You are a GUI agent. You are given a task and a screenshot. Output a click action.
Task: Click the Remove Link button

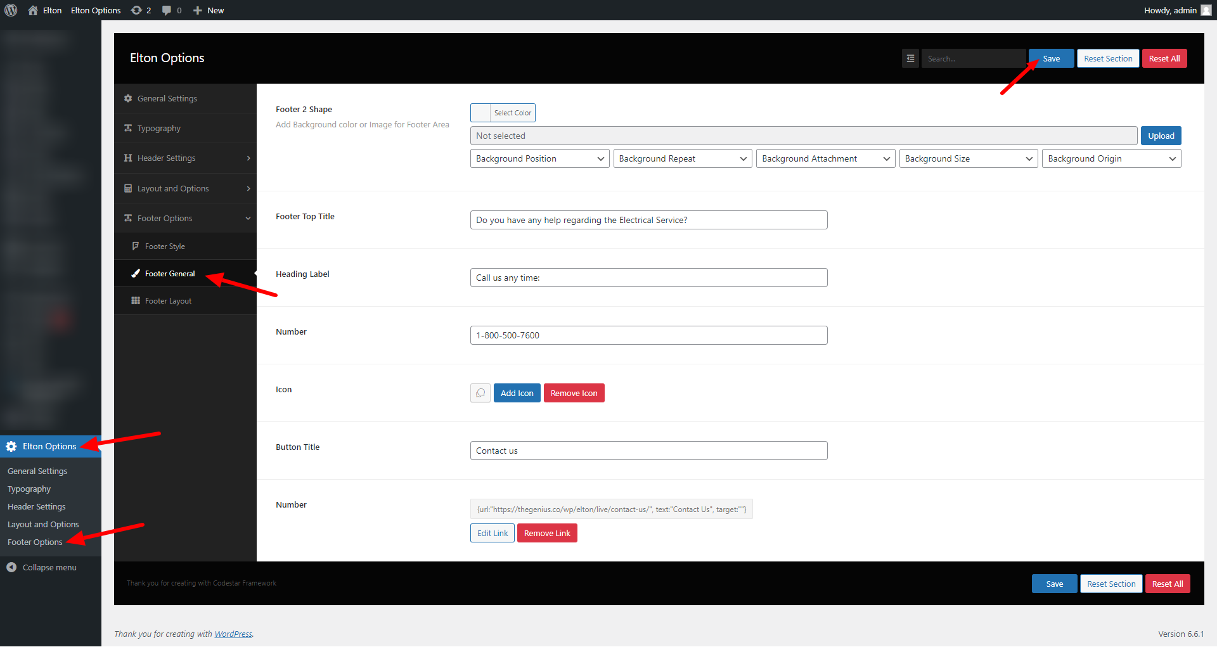(546, 533)
